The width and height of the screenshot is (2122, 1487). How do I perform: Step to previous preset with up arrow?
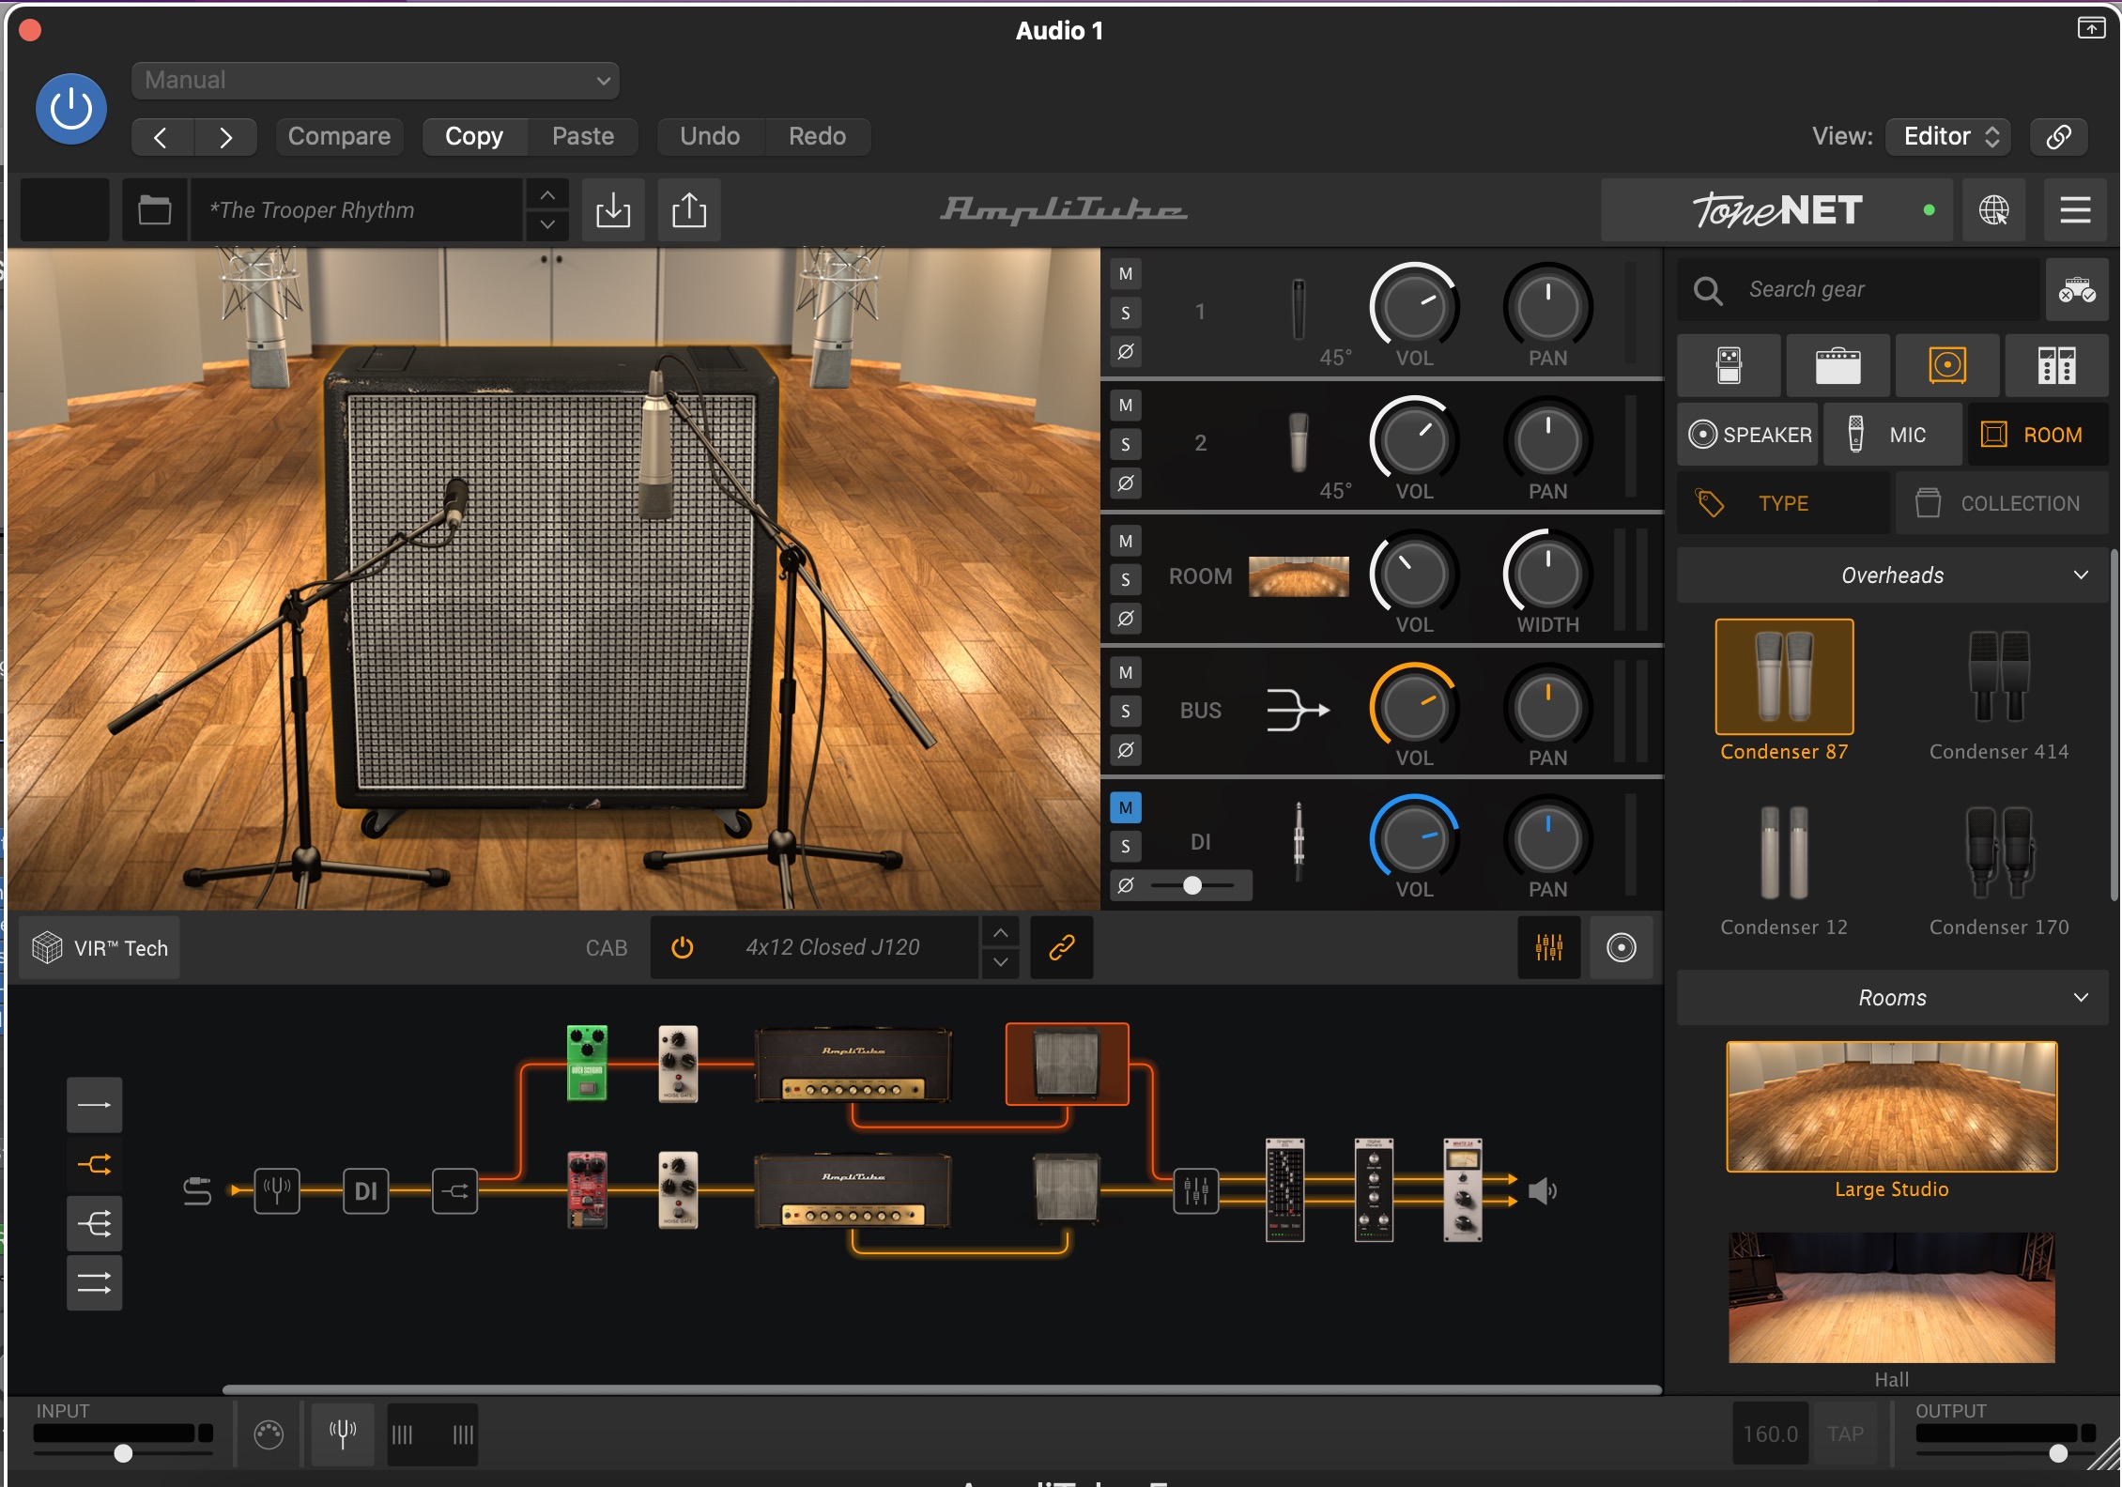point(547,195)
